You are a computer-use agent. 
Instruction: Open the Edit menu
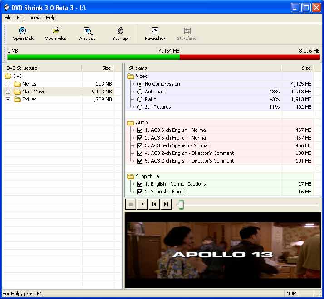click(x=21, y=18)
